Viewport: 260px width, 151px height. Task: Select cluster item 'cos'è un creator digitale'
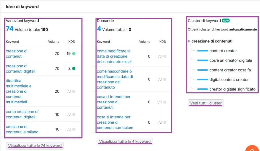point(231,60)
